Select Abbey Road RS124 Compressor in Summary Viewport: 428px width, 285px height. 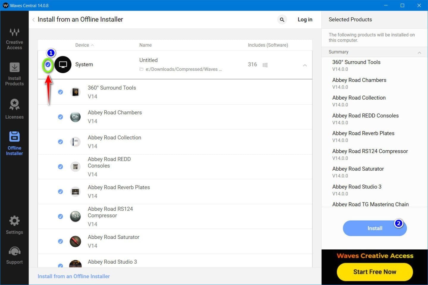point(370,151)
